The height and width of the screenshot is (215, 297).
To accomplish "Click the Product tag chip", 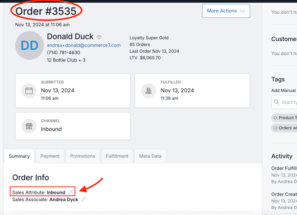I will pyautogui.click(x=286, y=118).
